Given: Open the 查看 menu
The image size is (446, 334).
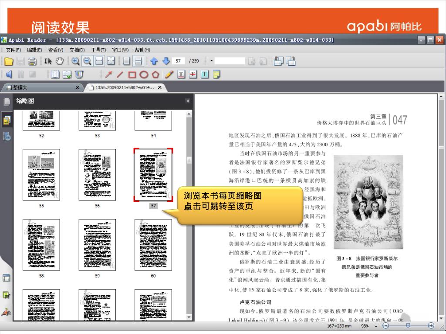Looking at the screenshot, I should click(x=55, y=50).
